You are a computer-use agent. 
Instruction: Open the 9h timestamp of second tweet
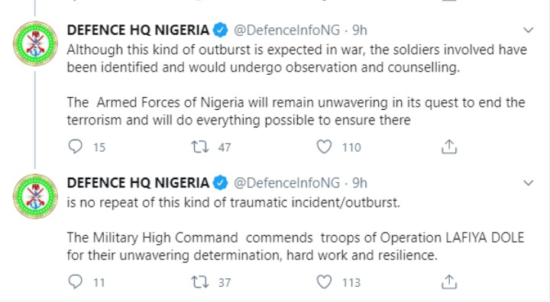point(360,183)
